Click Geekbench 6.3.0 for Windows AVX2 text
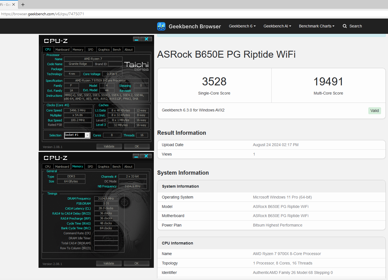Image resolution: width=388 pixels, height=280 pixels. (193, 110)
